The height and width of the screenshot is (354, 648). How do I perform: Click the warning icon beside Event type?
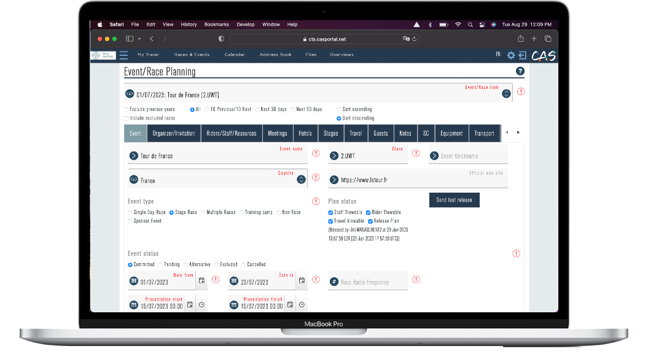click(x=316, y=201)
